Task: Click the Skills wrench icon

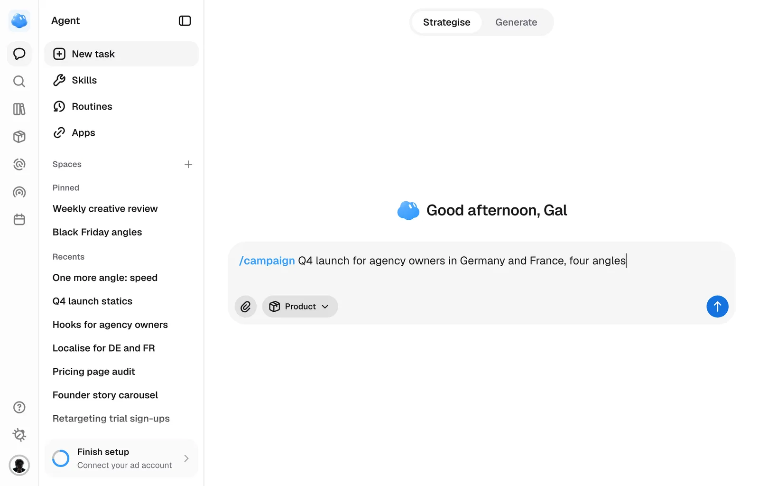Action: click(x=59, y=80)
